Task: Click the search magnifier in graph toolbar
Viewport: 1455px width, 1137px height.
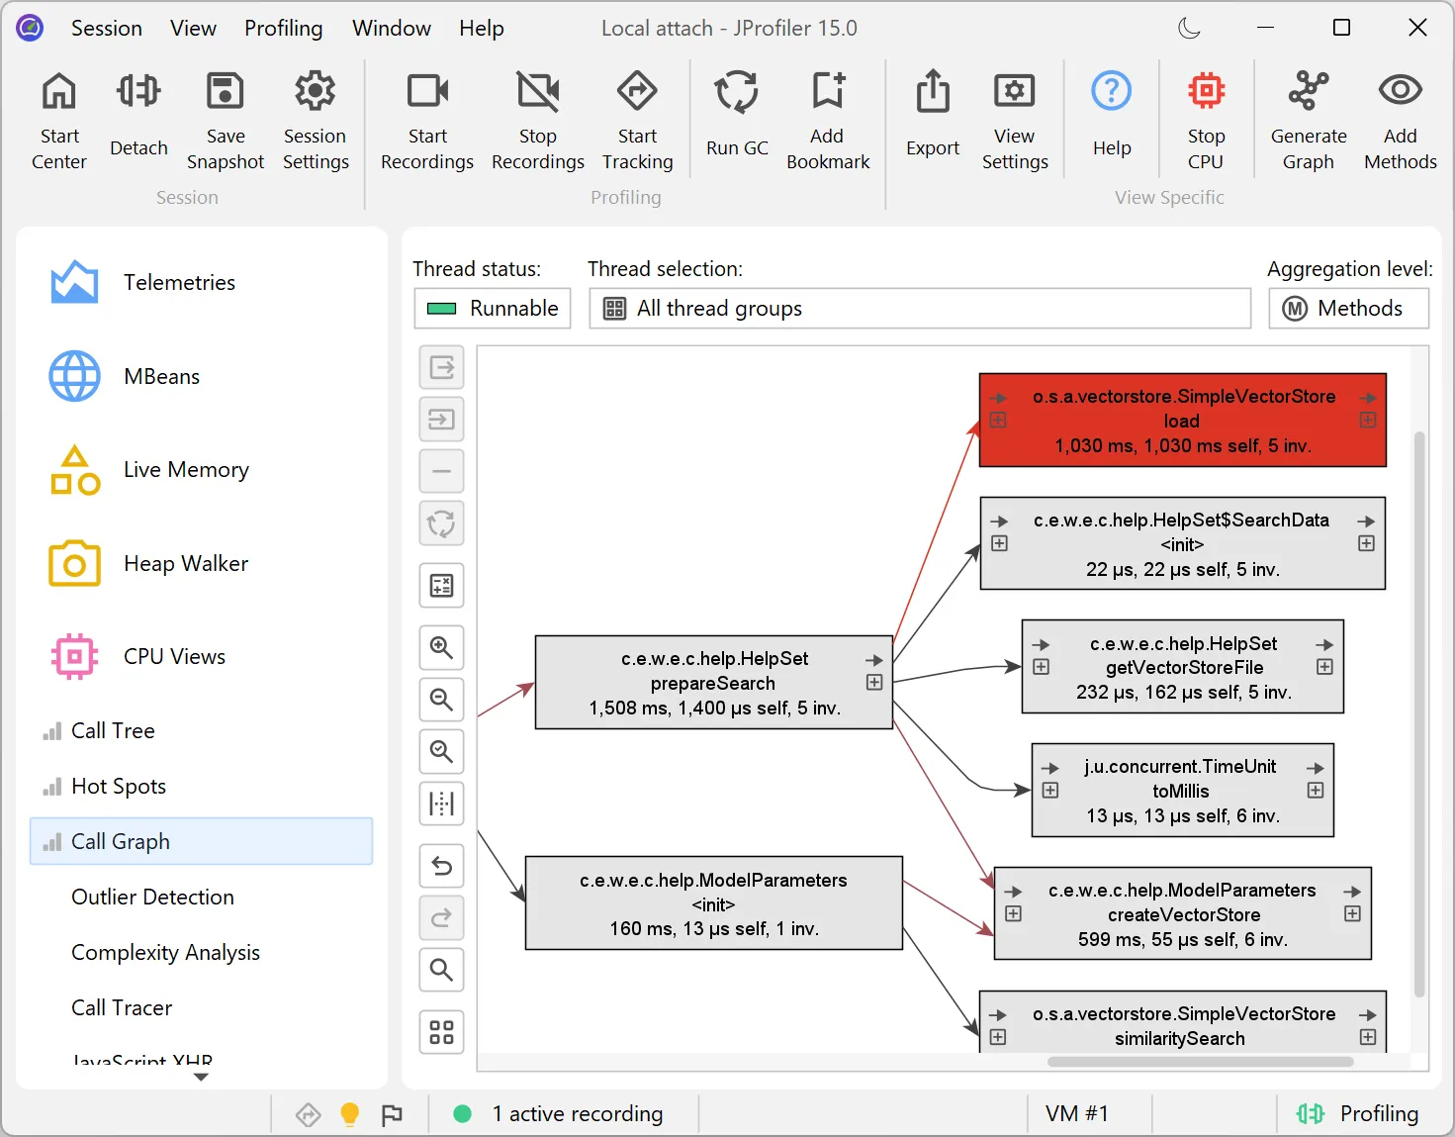Action: pyautogui.click(x=441, y=970)
